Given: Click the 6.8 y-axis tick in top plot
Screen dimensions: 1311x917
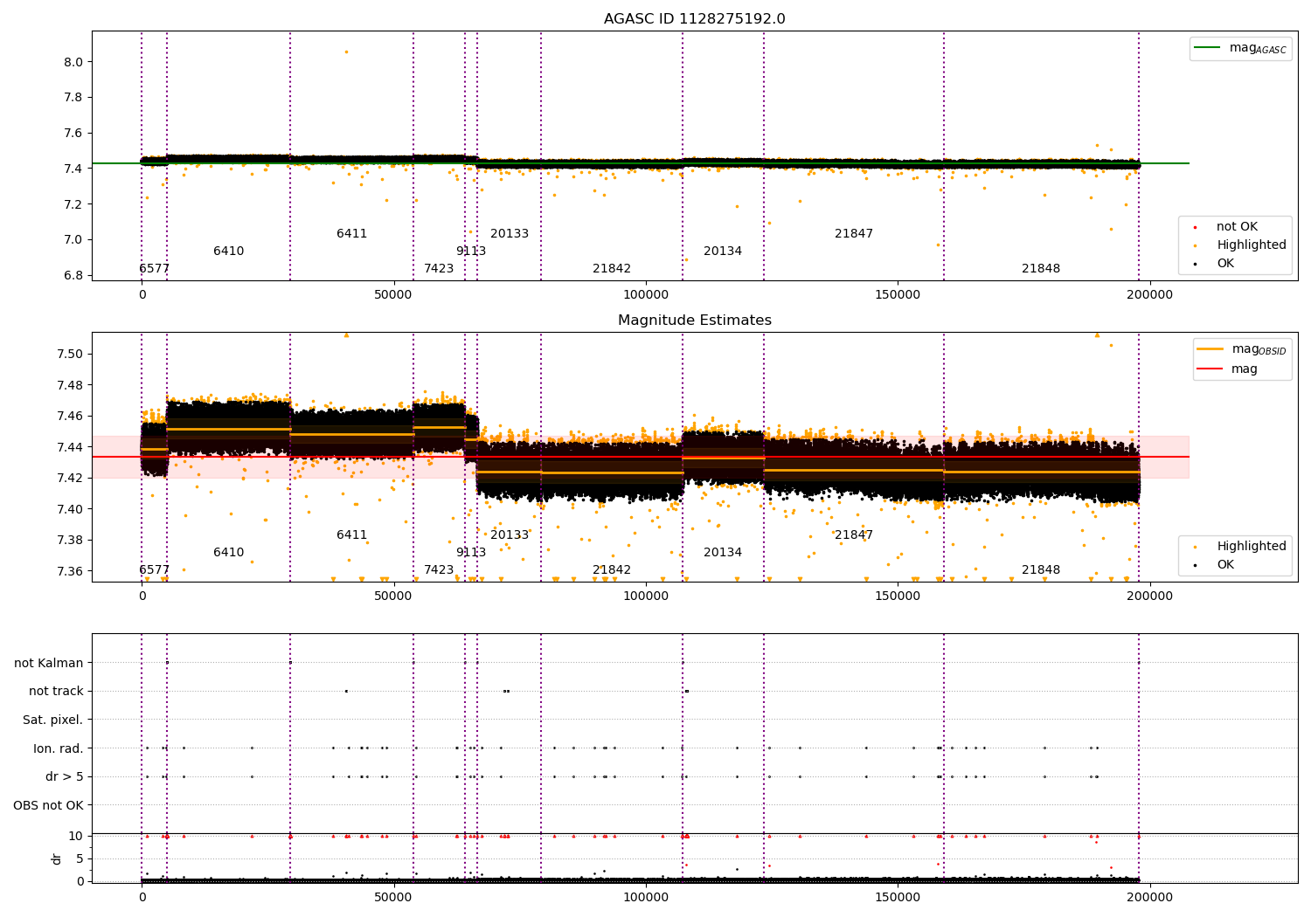Looking at the screenshot, I should pos(73,275).
